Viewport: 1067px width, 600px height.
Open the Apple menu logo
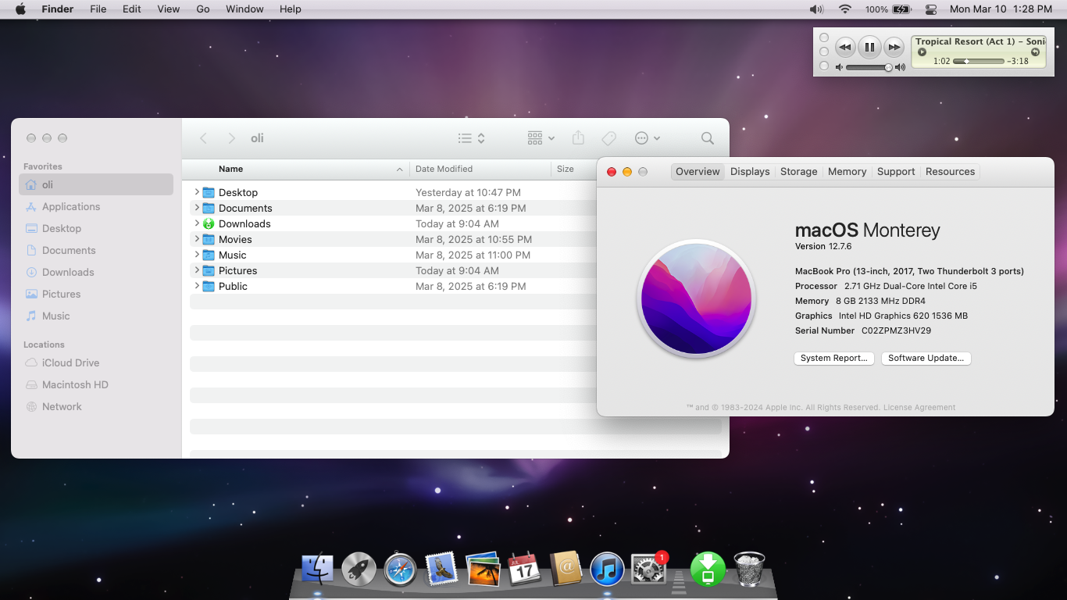[x=20, y=9]
